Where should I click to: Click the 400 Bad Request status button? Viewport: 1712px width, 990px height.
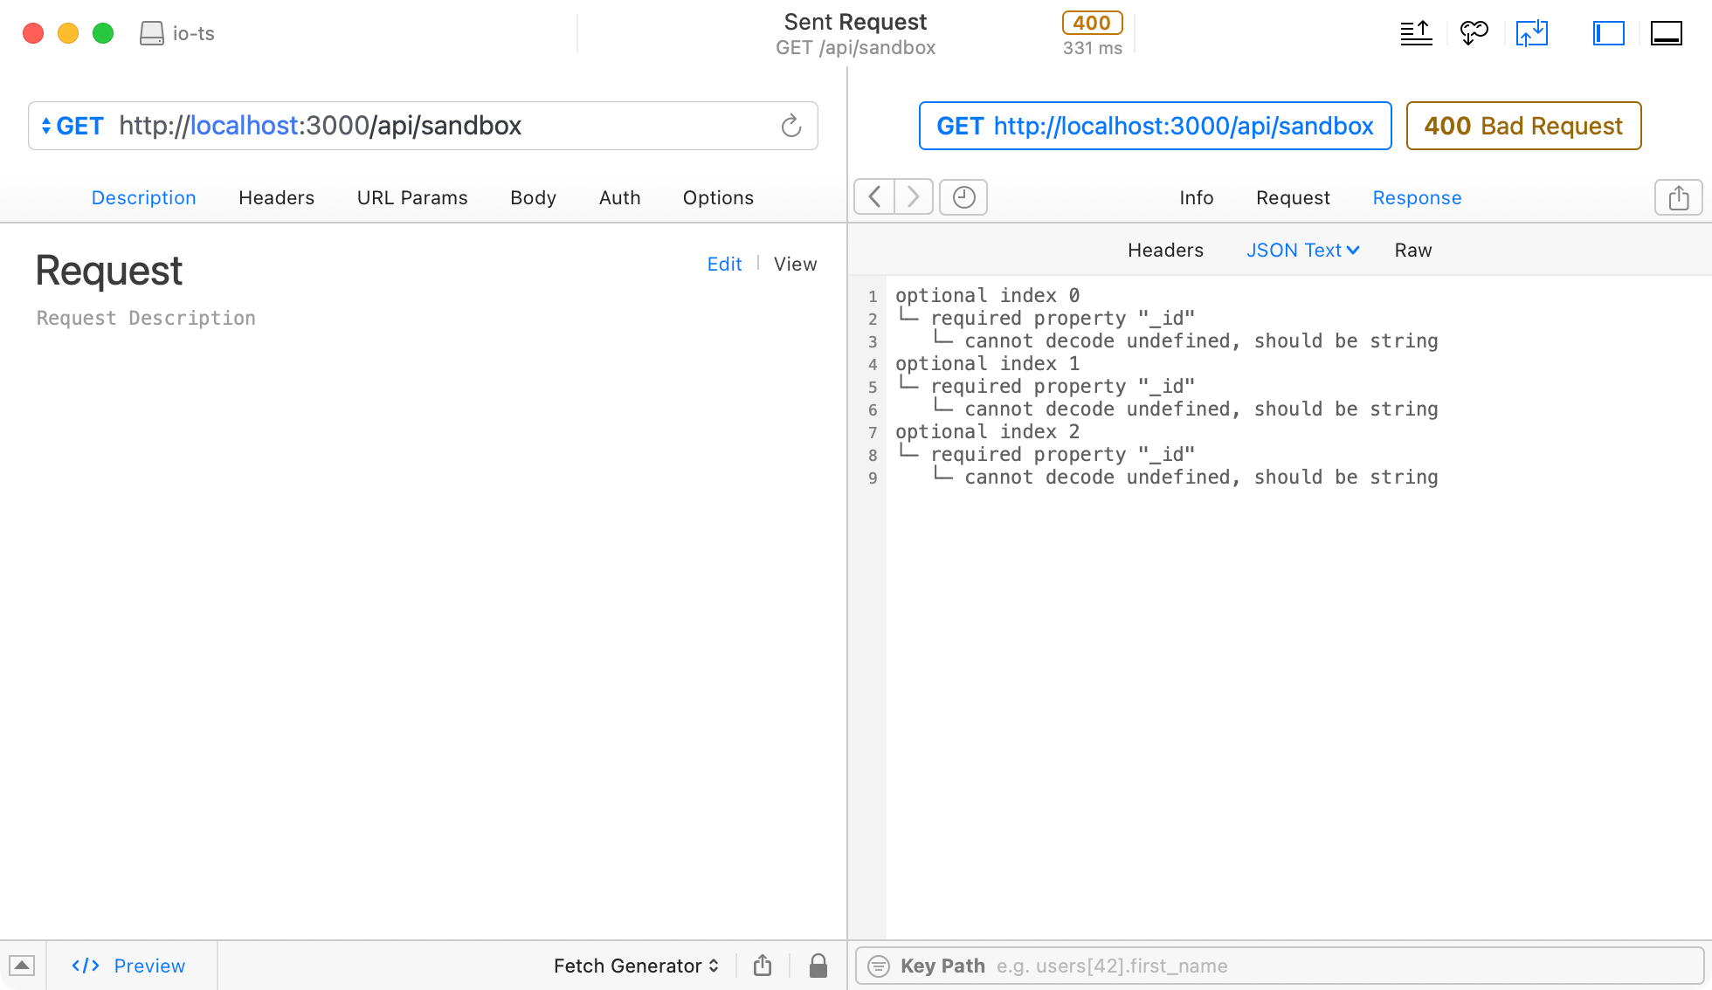tap(1523, 126)
